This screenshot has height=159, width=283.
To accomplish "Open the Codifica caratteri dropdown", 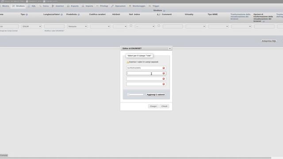I will [x=100, y=26].
